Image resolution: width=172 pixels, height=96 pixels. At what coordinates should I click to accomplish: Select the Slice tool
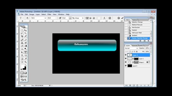point(26,36)
